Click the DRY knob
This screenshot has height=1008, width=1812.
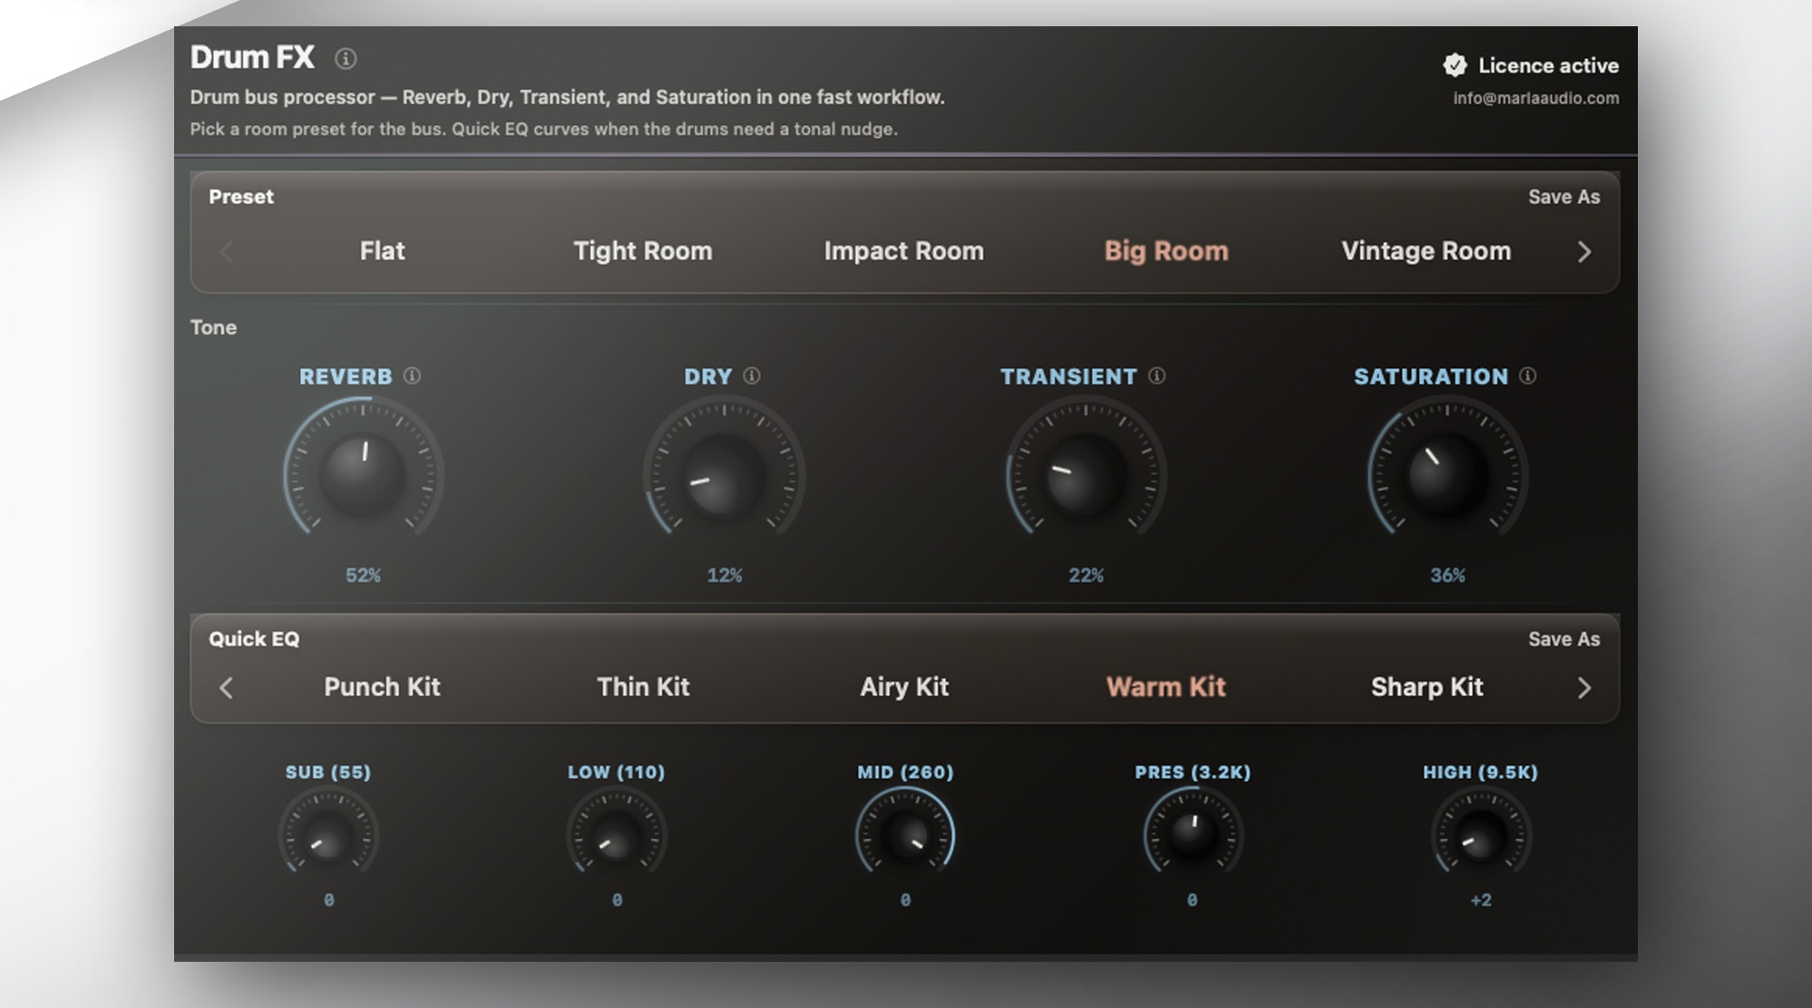(x=724, y=474)
